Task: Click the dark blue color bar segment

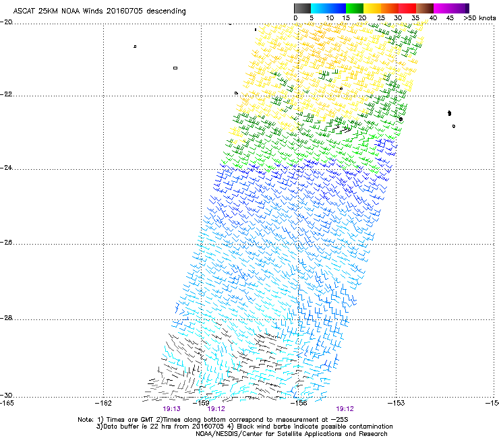Action: (337, 8)
